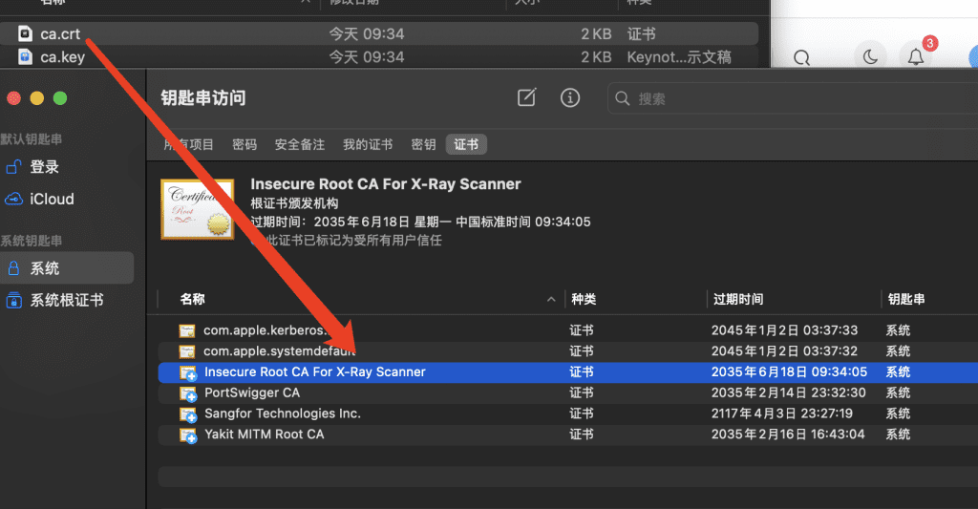The height and width of the screenshot is (509, 978).
Task: Click the search icon in background window
Action: [802, 58]
